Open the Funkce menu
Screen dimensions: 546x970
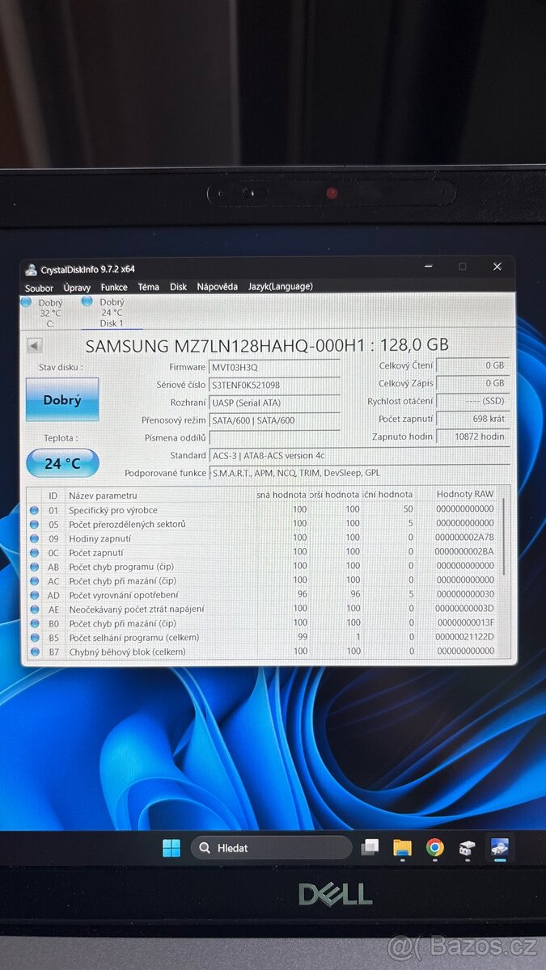(x=114, y=287)
